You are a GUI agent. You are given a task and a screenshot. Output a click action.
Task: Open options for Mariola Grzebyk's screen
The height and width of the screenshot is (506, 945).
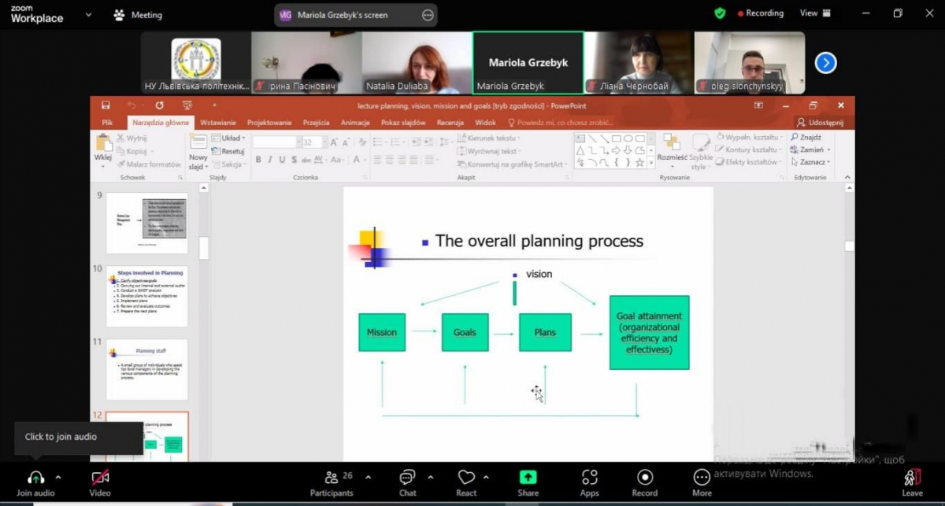(x=428, y=14)
